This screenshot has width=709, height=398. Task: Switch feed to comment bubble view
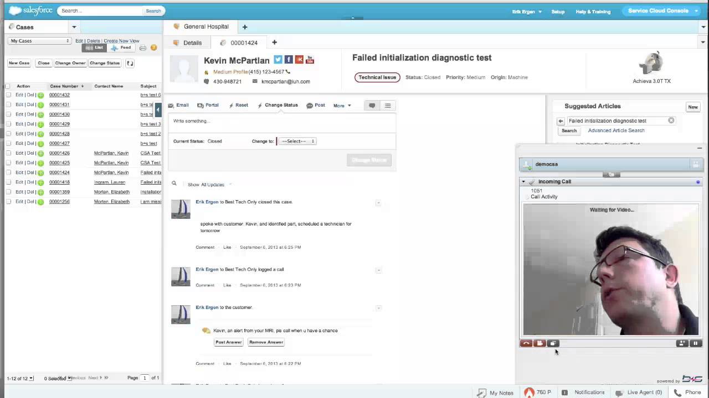[372, 106]
